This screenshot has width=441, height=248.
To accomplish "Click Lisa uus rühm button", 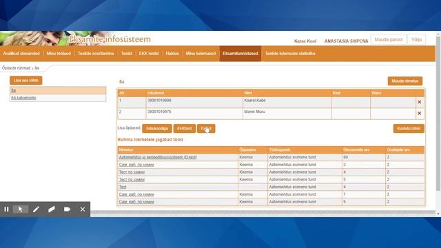I will click(x=26, y=81).
